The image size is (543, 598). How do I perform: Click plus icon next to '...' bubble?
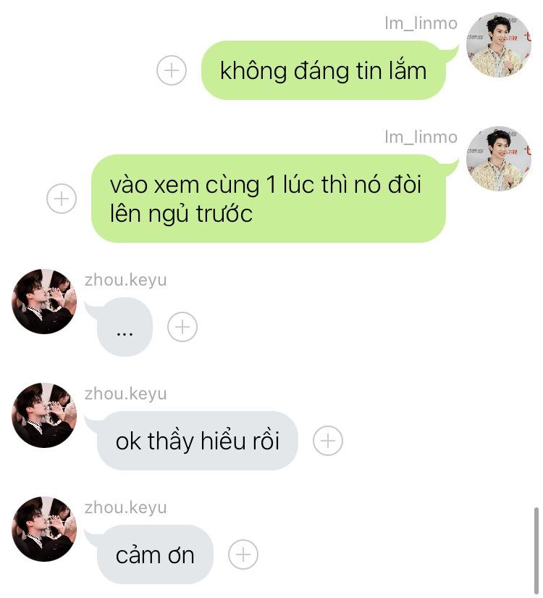point(182,327)
